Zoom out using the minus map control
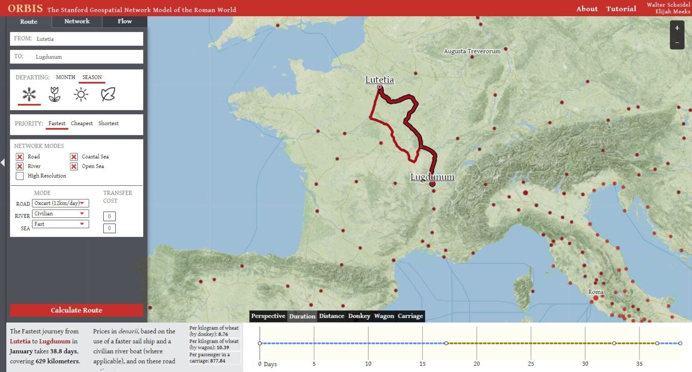The width and height of the screenshot is (692, 372). click(677, 42)
